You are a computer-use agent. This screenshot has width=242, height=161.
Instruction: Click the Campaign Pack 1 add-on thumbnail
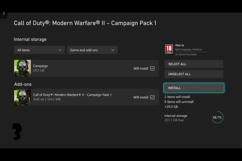(23, 97)
